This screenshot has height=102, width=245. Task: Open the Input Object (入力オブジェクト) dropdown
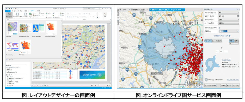(229, 13)
